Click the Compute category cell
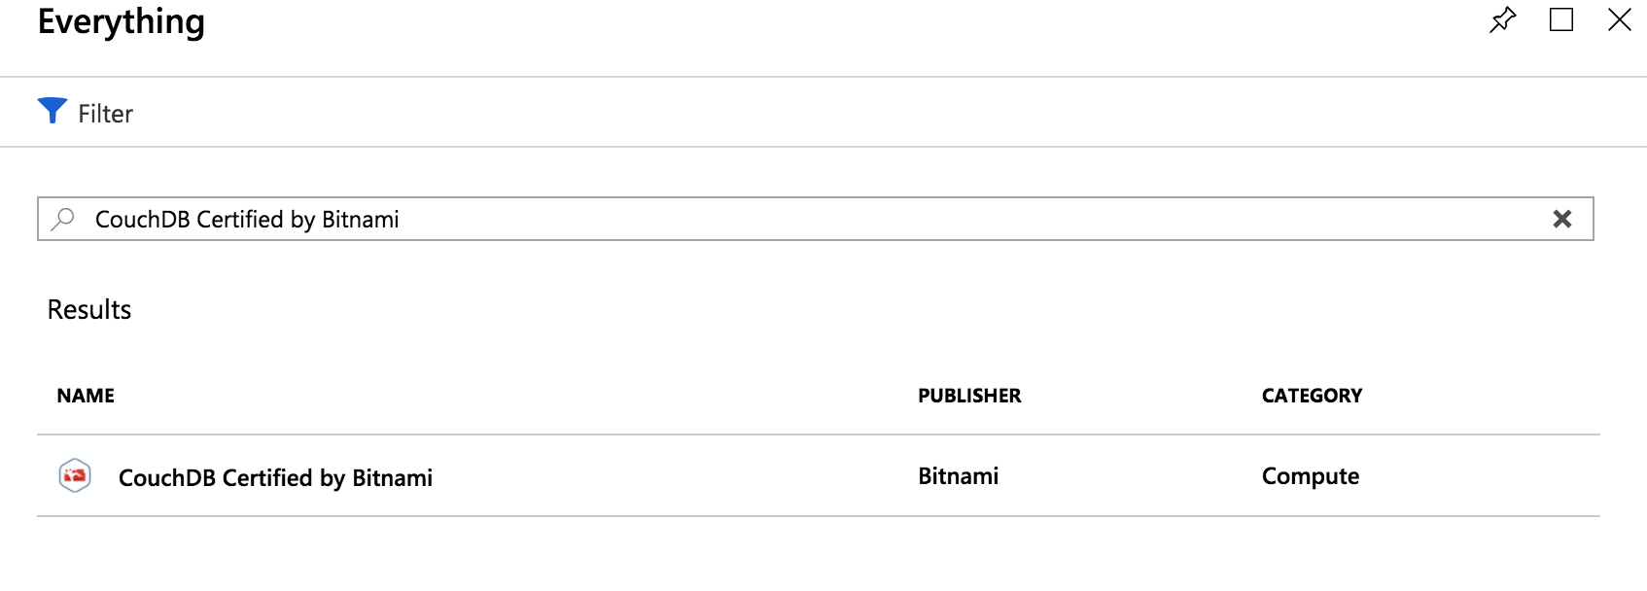This screenshot has height=591, width=1647. tap(1310, 476)
